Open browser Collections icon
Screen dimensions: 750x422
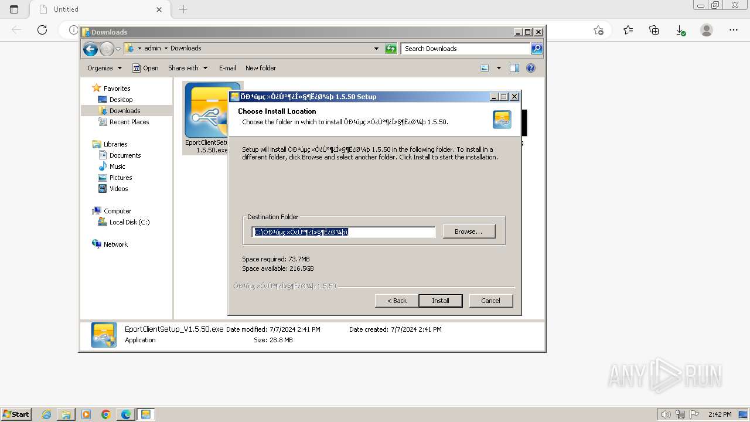[x=654, y=30]
